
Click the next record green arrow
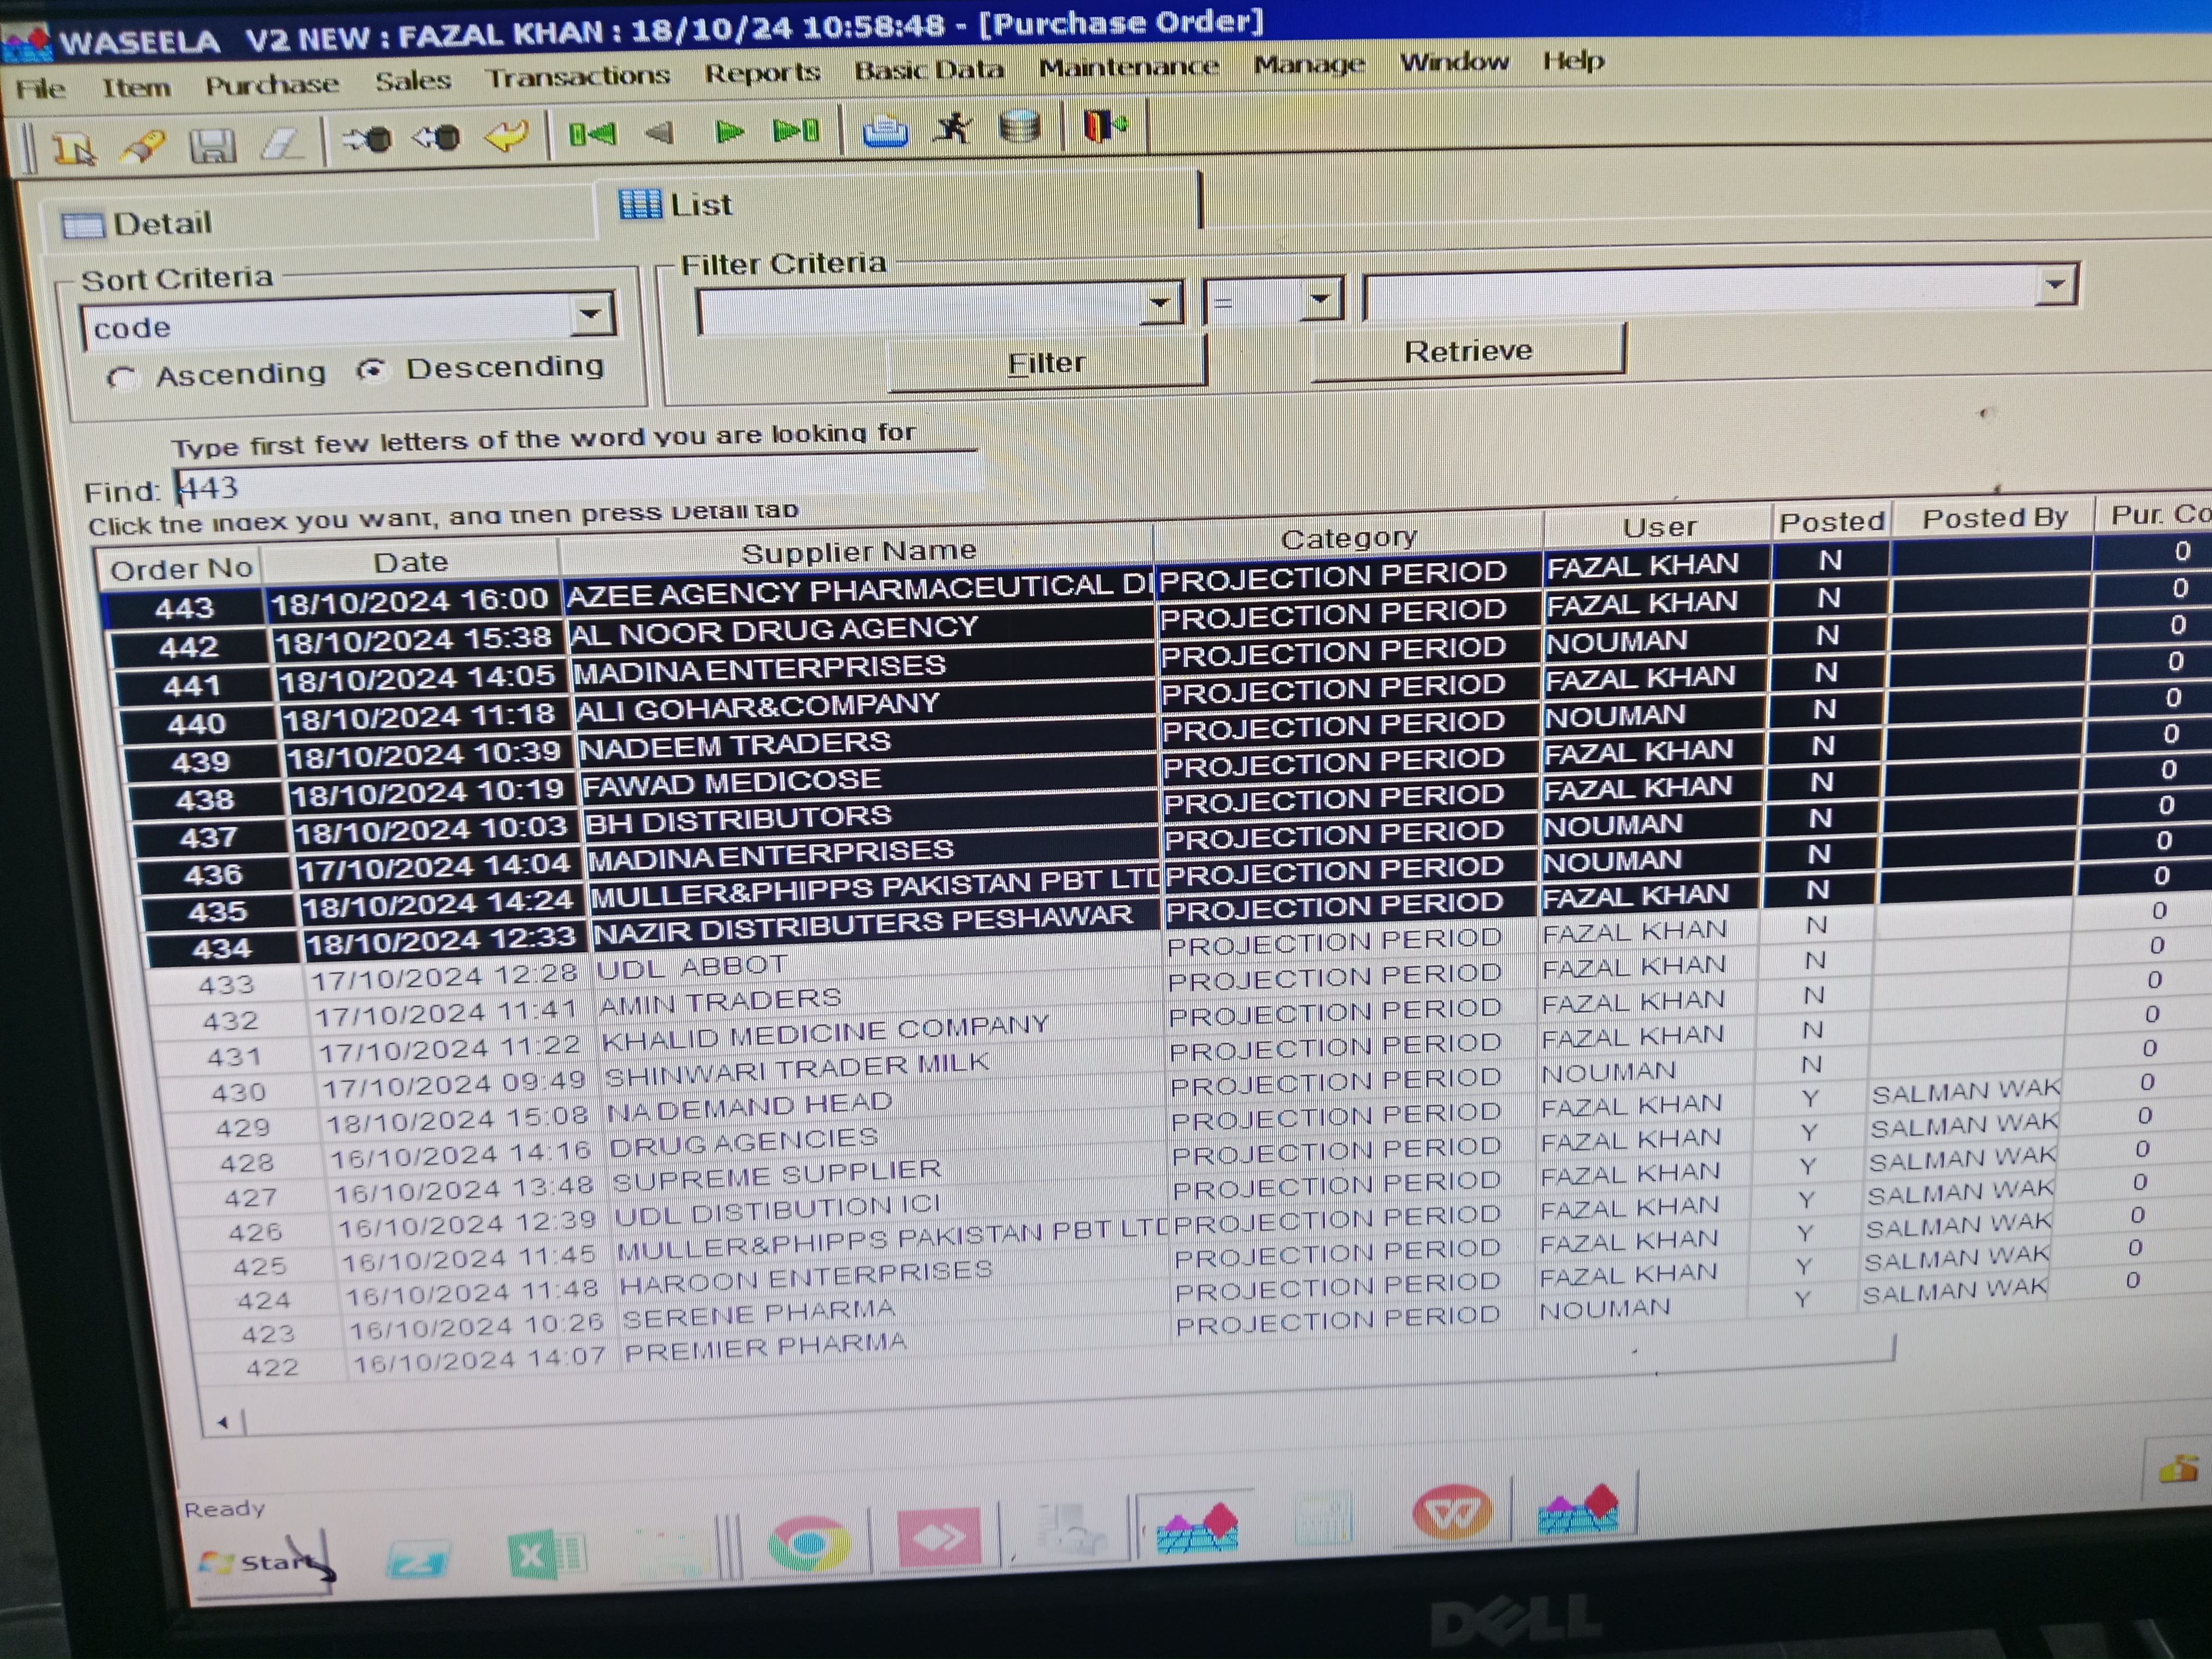pyautogui.click(x=729, y=131)
